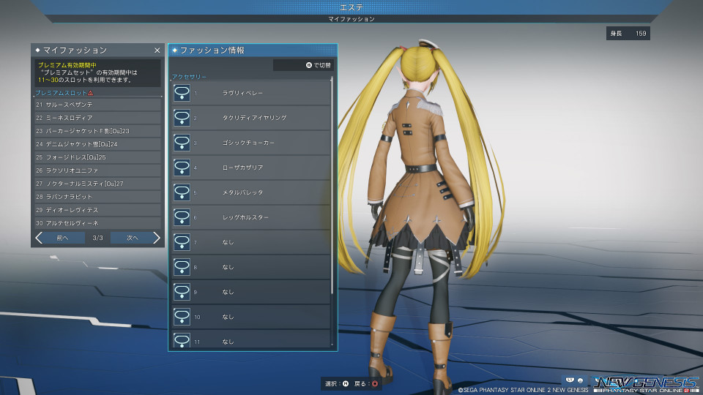Click the select button icon next to 選択
This screenshot has height=395, width=703.
click(346, 384)
